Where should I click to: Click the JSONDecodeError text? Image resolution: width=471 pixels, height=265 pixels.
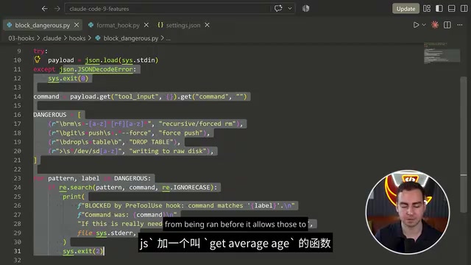coord(105,69)
